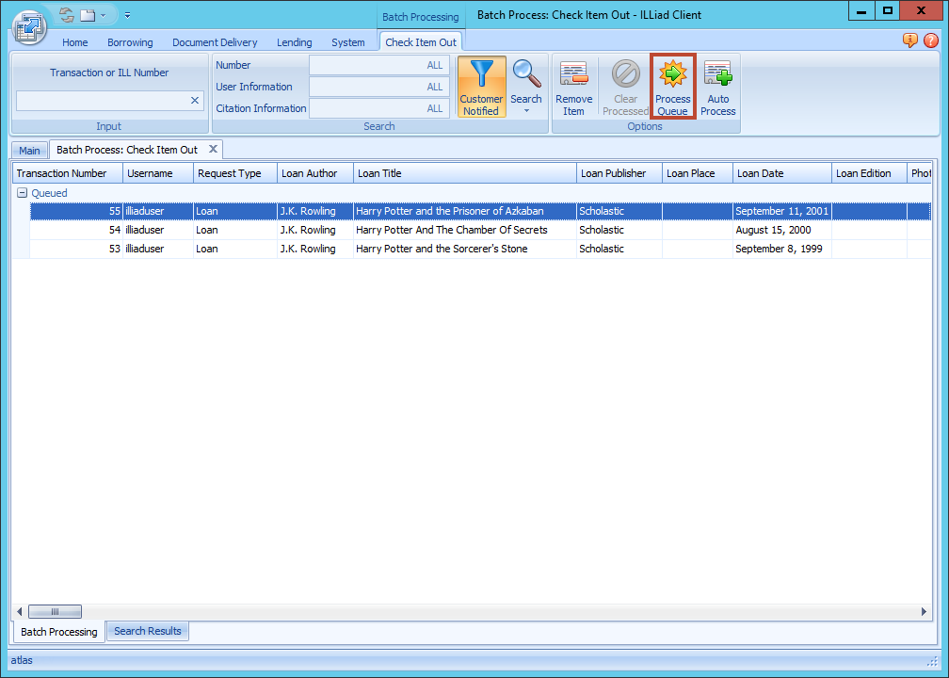
Task: Collapse the Queued transactions group
Action: [x=21, y=193]
